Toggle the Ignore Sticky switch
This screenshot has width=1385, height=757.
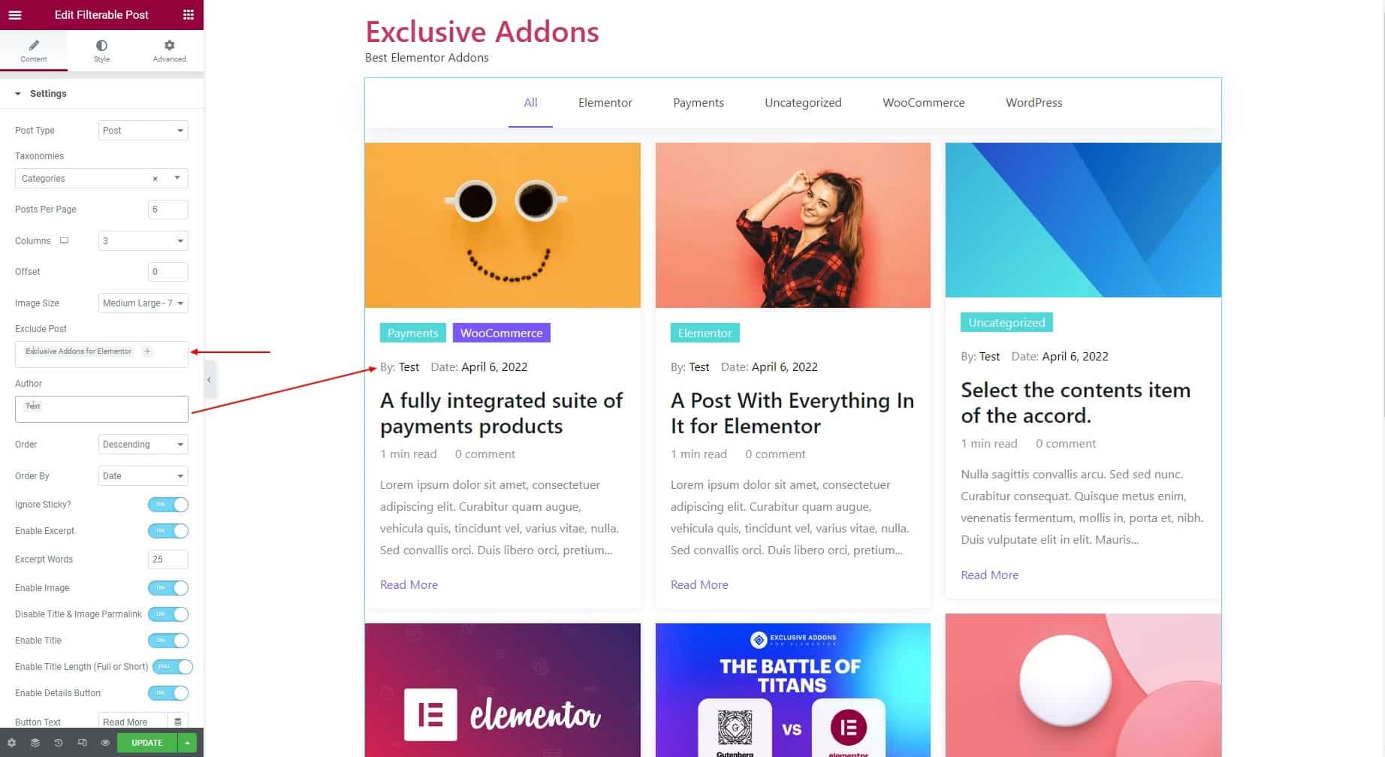point(168,505)
